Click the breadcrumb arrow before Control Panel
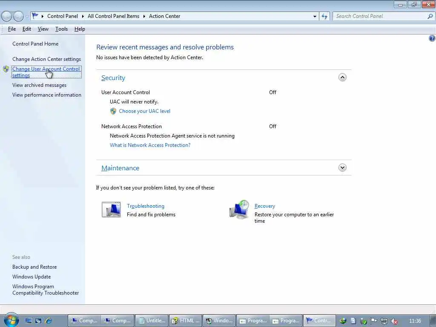Screen dimensions: 436x327 pyautogui.click(x=43, y=17)
